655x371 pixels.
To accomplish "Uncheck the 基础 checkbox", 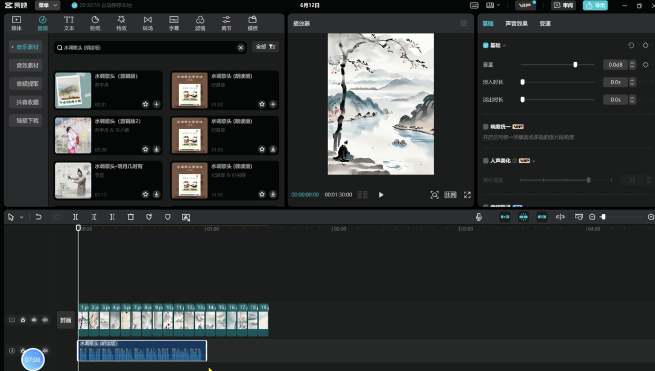I will (x=486, y=45).
